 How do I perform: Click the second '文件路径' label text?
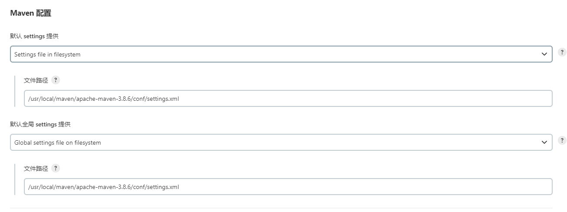[36, 169]
